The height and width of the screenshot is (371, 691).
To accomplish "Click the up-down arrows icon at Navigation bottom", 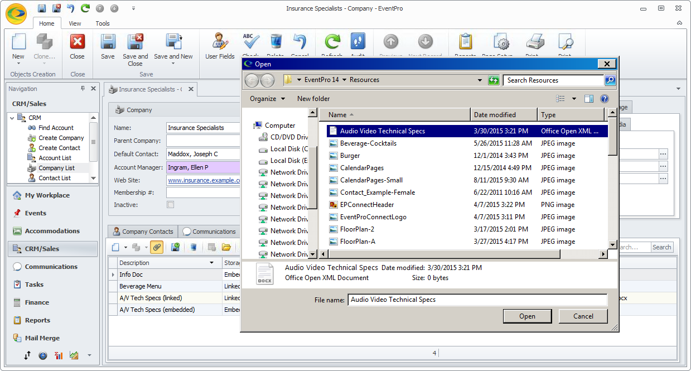I will pyautogui.click(x=27, y=355).
